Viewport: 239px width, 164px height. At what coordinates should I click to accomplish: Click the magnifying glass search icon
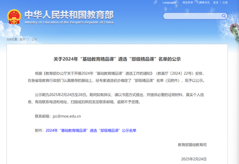click(223, 16)
